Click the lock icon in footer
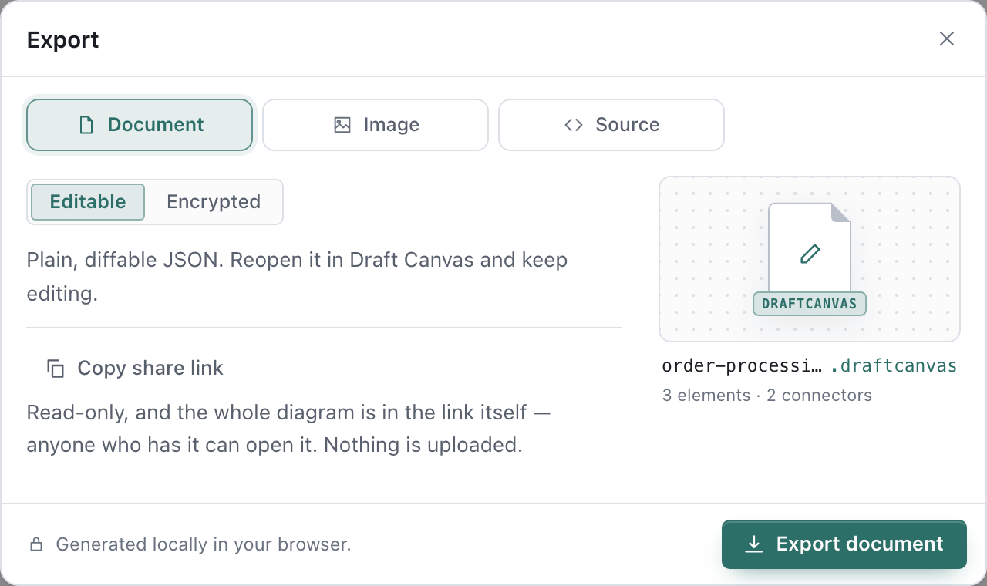The height and width of the screenshot is (586, 987). point(36,544)
